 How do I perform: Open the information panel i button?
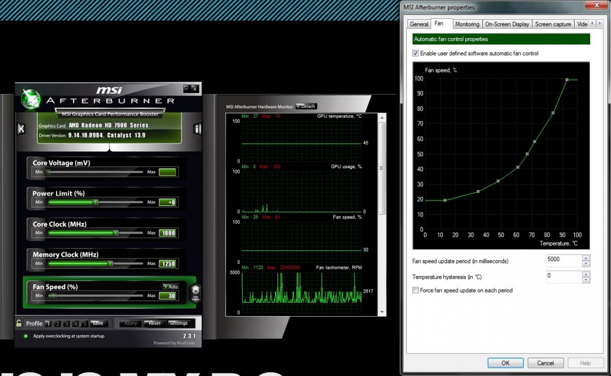click(198, 129)
